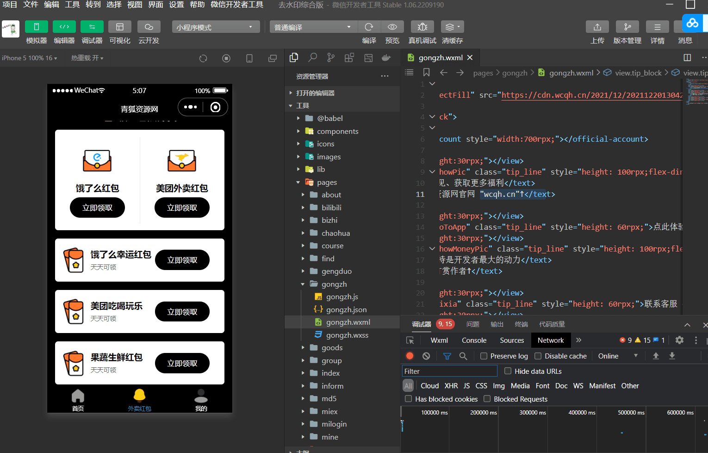Open the 我的 tab in simulator
The image size is (708, 453).
point(201,400)
